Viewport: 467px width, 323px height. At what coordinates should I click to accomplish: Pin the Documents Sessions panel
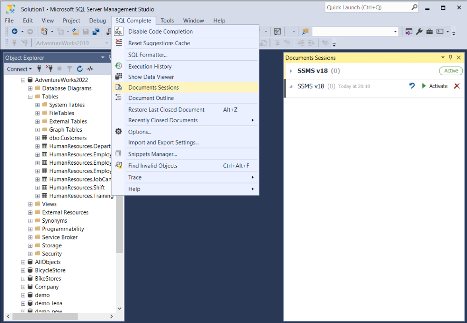[450, 57]
